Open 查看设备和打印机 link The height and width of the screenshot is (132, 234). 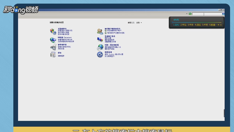[64, 47]
